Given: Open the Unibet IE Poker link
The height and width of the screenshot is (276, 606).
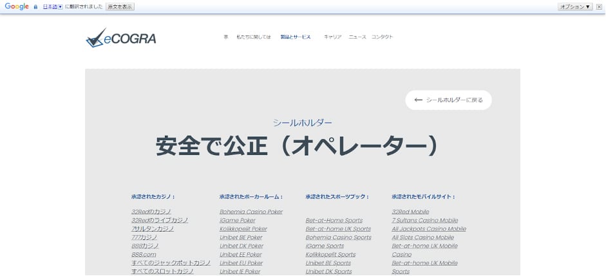Looking at the screenshot, I should [x=240, y=271].
